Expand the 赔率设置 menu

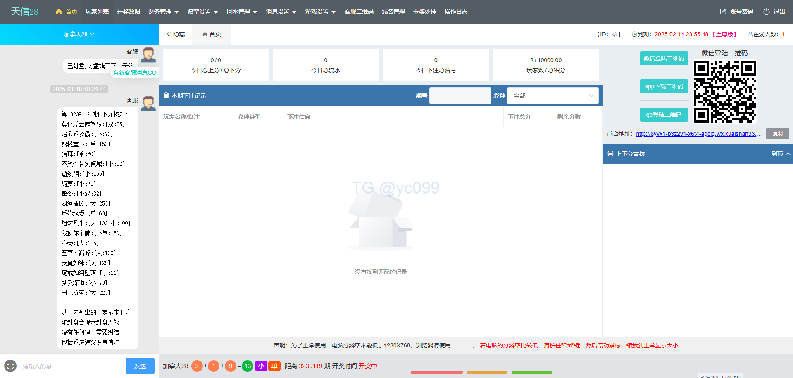tap(202, 12)
